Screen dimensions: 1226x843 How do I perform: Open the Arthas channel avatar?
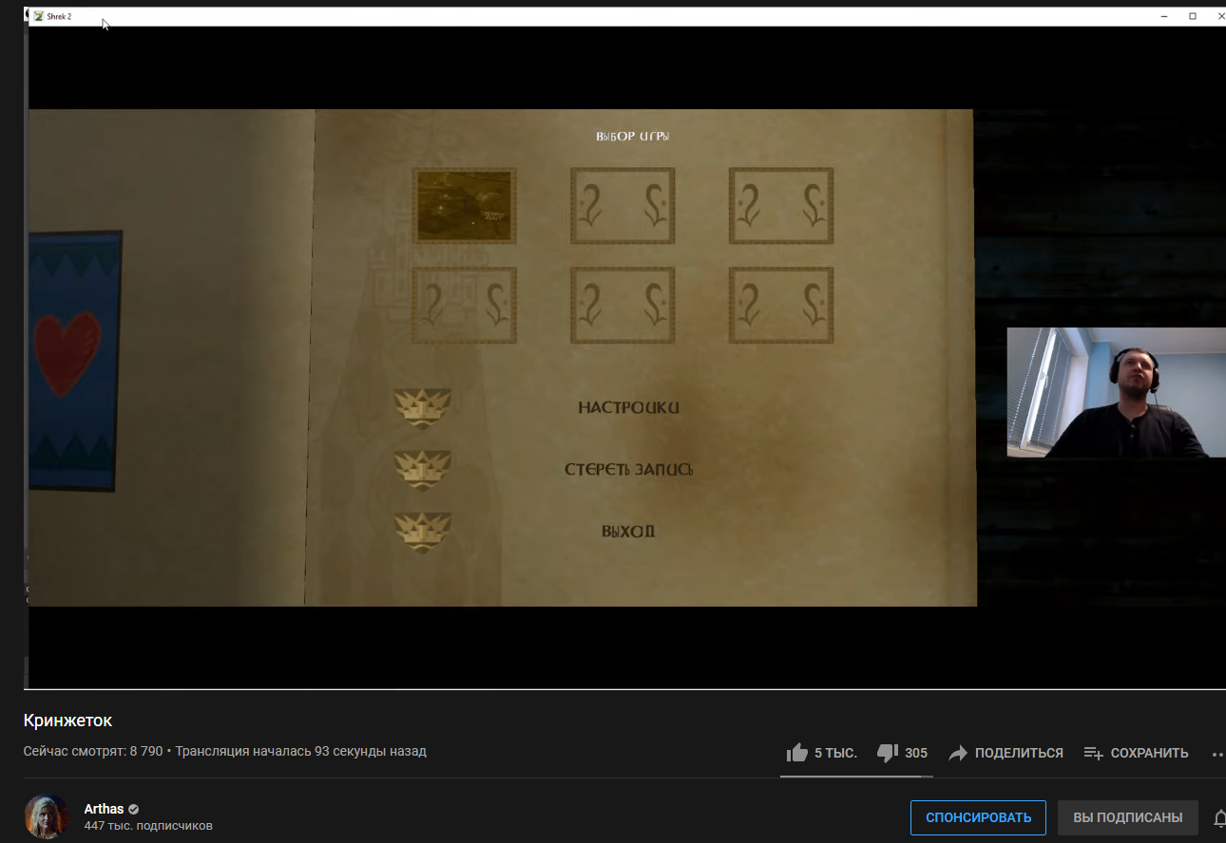(47, 816)
